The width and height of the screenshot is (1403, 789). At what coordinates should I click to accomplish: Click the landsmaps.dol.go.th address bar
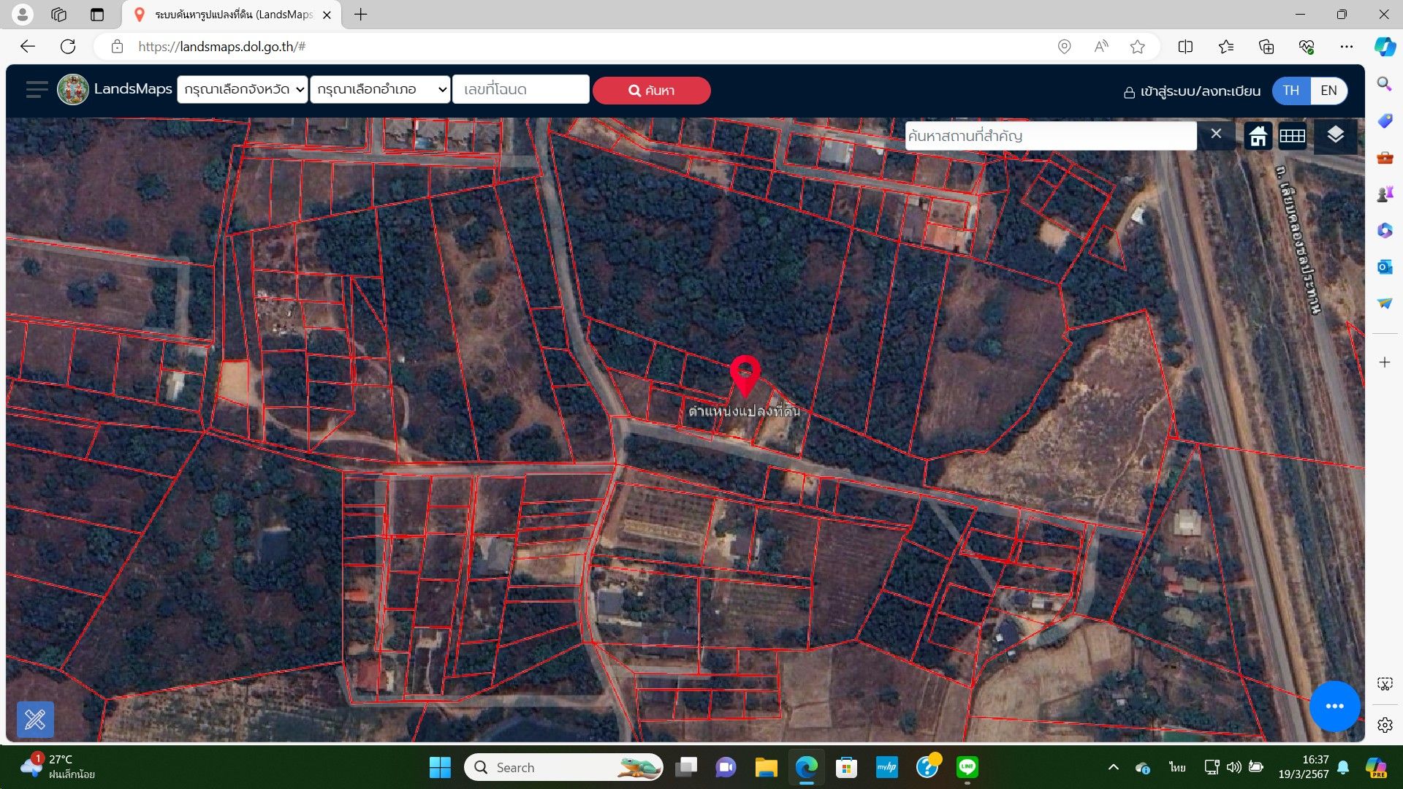pos(222,47)
